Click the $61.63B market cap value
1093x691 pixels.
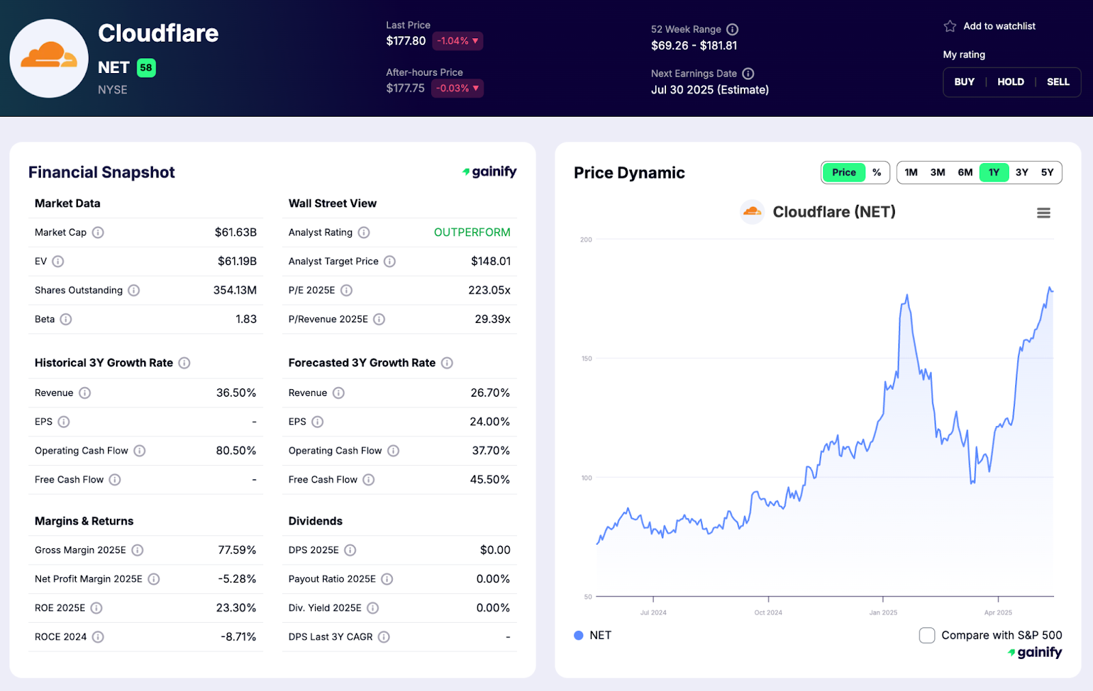tap(236, 232)
